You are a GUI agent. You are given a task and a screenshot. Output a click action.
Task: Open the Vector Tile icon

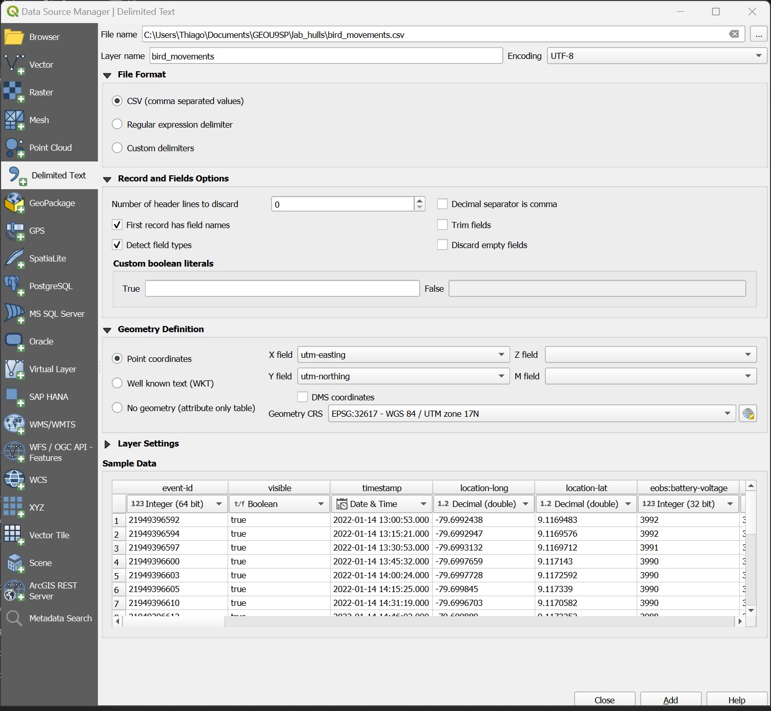[x=14, y=535]
